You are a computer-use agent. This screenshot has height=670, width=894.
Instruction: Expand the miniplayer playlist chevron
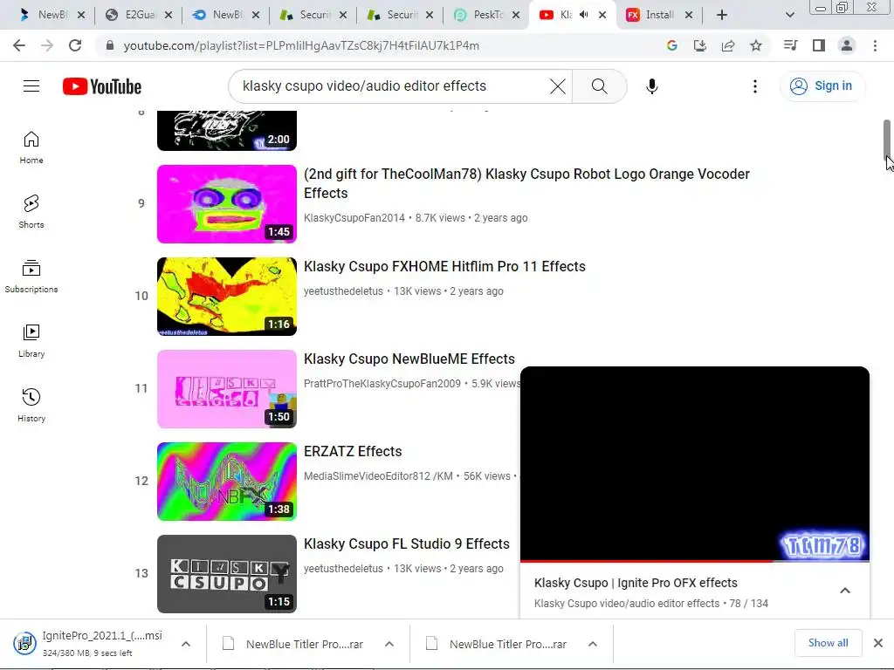(845, 591)
